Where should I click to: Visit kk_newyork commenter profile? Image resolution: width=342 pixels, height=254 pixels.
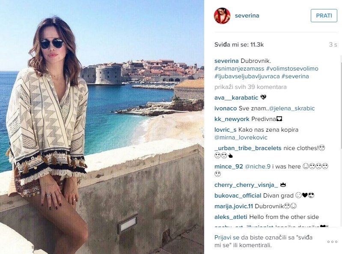coord(232,119)
